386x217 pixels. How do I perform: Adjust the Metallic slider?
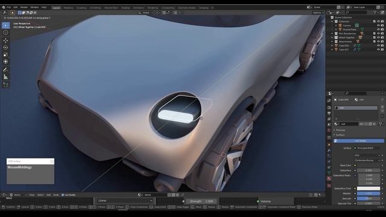(x=369, y=193)
